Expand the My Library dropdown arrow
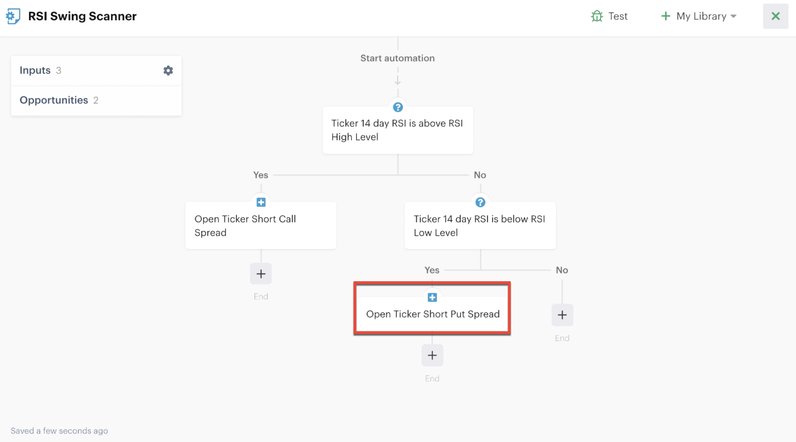The width and height of the screenshot is (796, 442). pyautogui.click(x=734, y=16)
